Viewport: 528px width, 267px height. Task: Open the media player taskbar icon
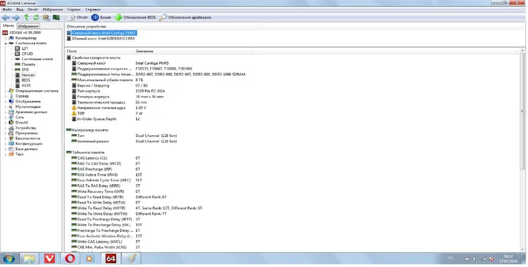[x=90, y=259]
